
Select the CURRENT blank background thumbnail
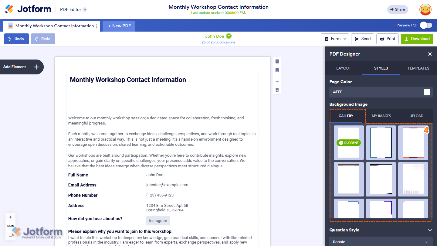pyautogui.click(x=349, y=143)
